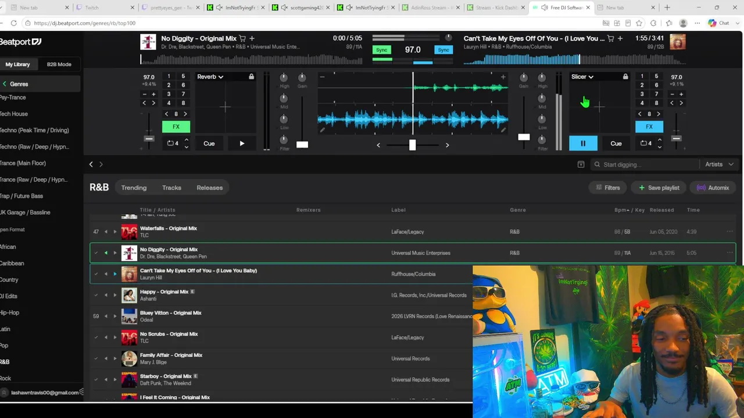Click the right deck Mid EQ knob

542,98
